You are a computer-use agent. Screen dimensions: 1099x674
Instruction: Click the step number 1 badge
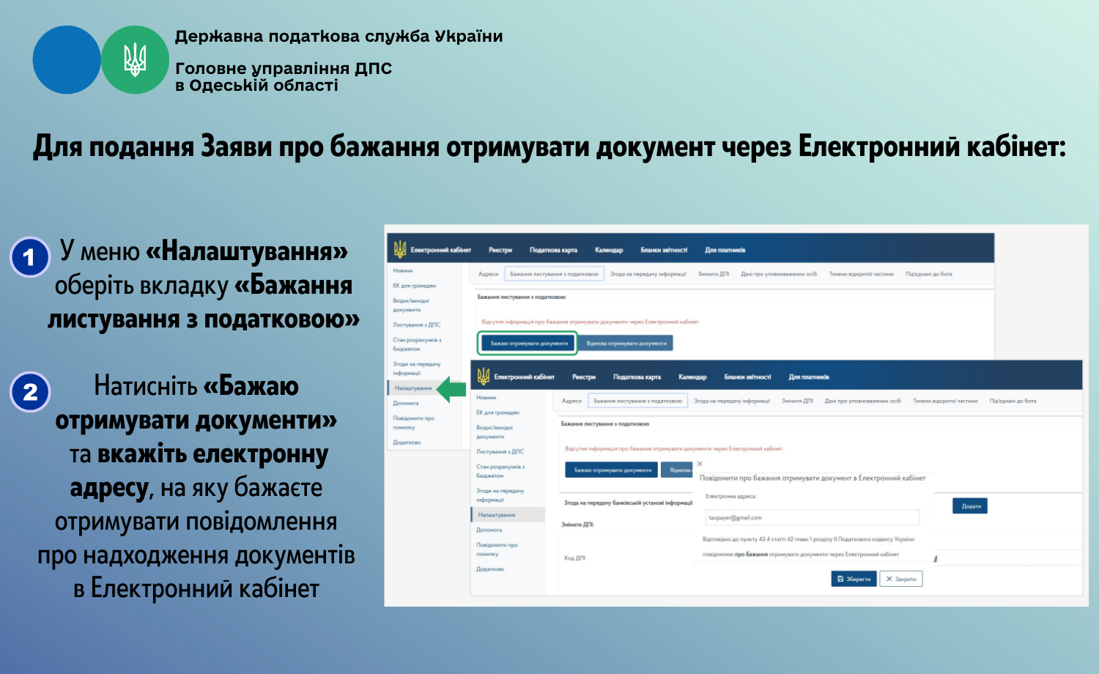point(30,257)
